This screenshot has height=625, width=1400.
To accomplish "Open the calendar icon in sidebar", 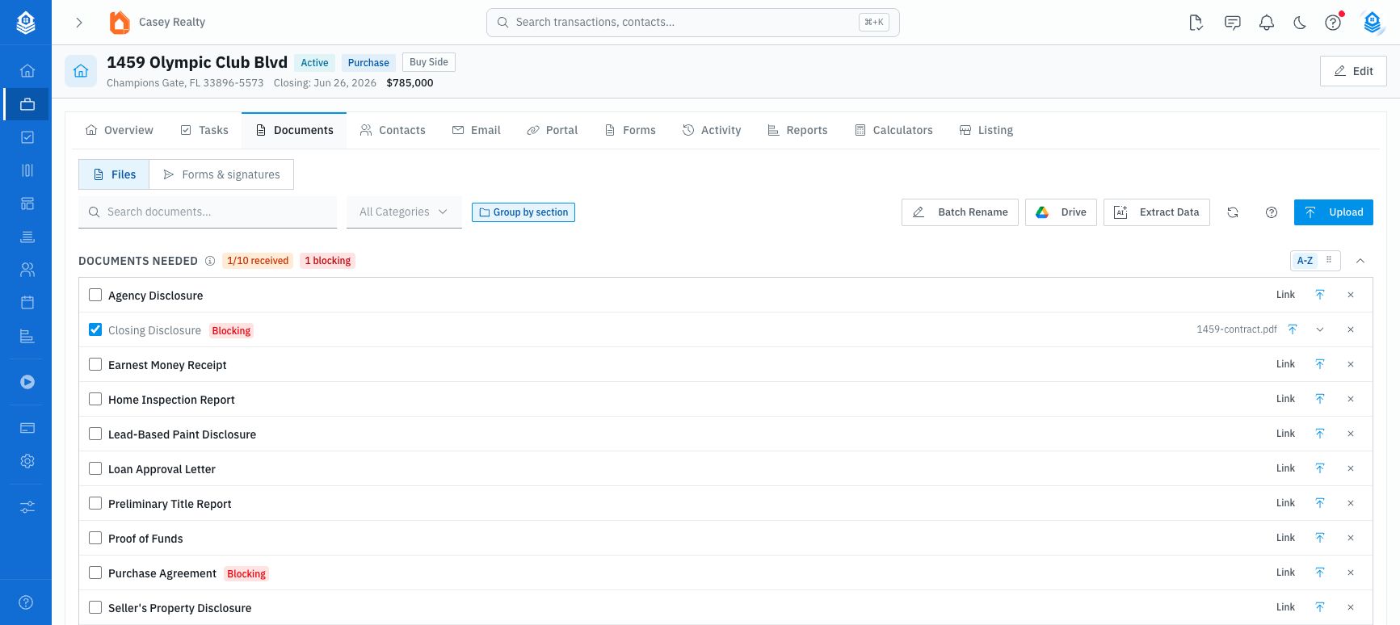I will click(27, 303).
